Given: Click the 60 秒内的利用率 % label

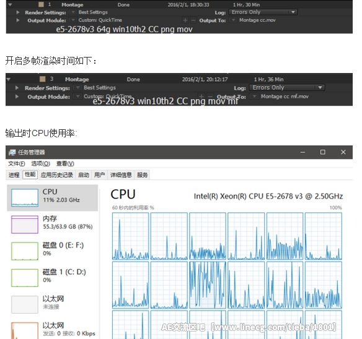Looking at the screenshot, I should coord(133,208).
